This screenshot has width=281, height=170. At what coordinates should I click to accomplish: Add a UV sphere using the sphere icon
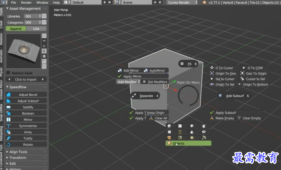(192, 126)
